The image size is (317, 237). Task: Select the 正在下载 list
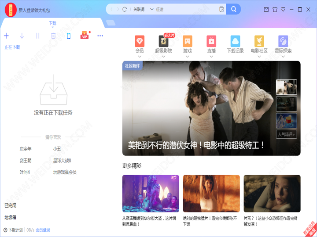(x=12, y=47)
